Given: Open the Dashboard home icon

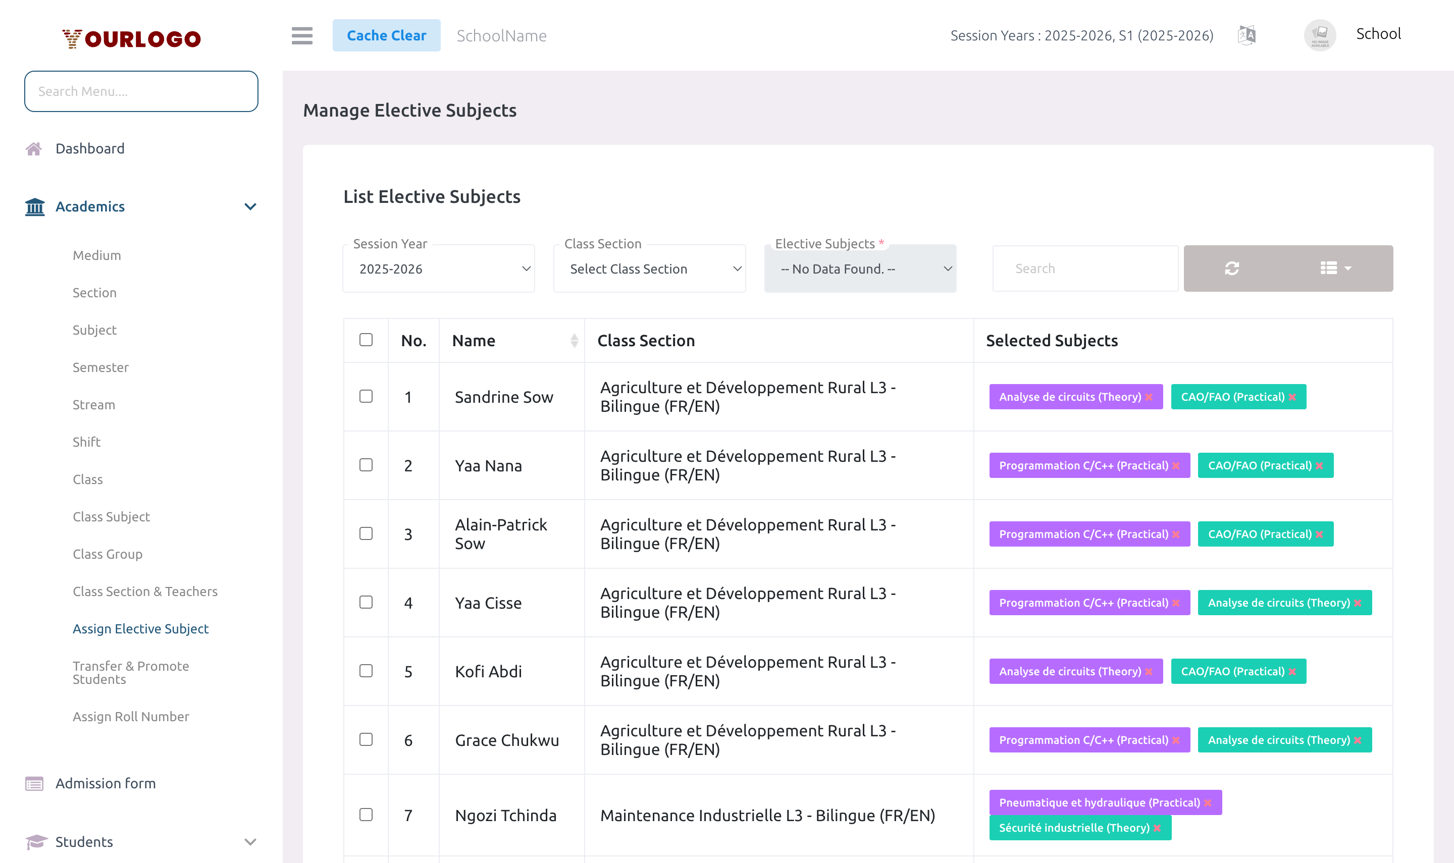Looking at the screenshot, I should pos(34,148).
